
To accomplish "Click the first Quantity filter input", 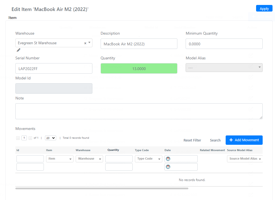I will pos(119,159).
